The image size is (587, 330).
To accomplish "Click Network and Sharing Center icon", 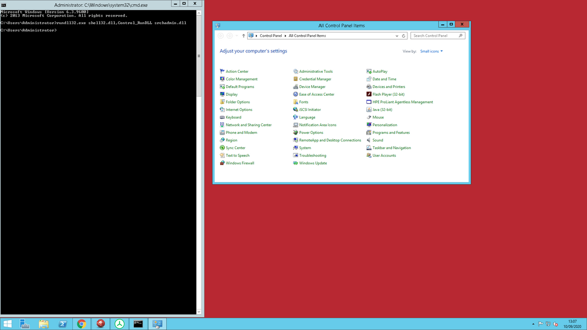I will point(222,124).
